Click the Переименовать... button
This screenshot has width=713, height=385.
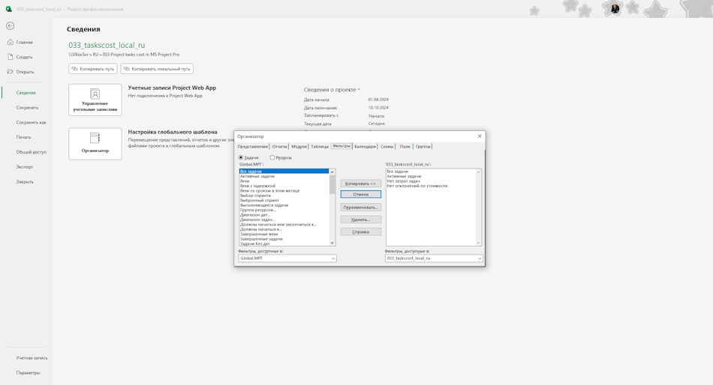pyautogui.click(x=360, y=207)
